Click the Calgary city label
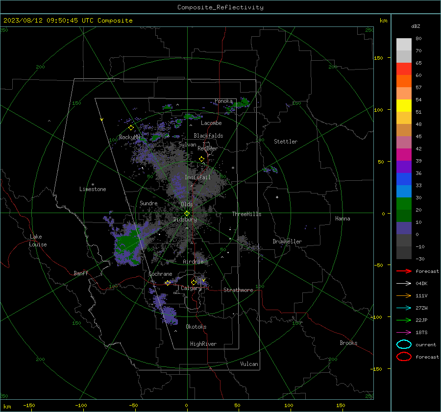 tap(191, 288)
